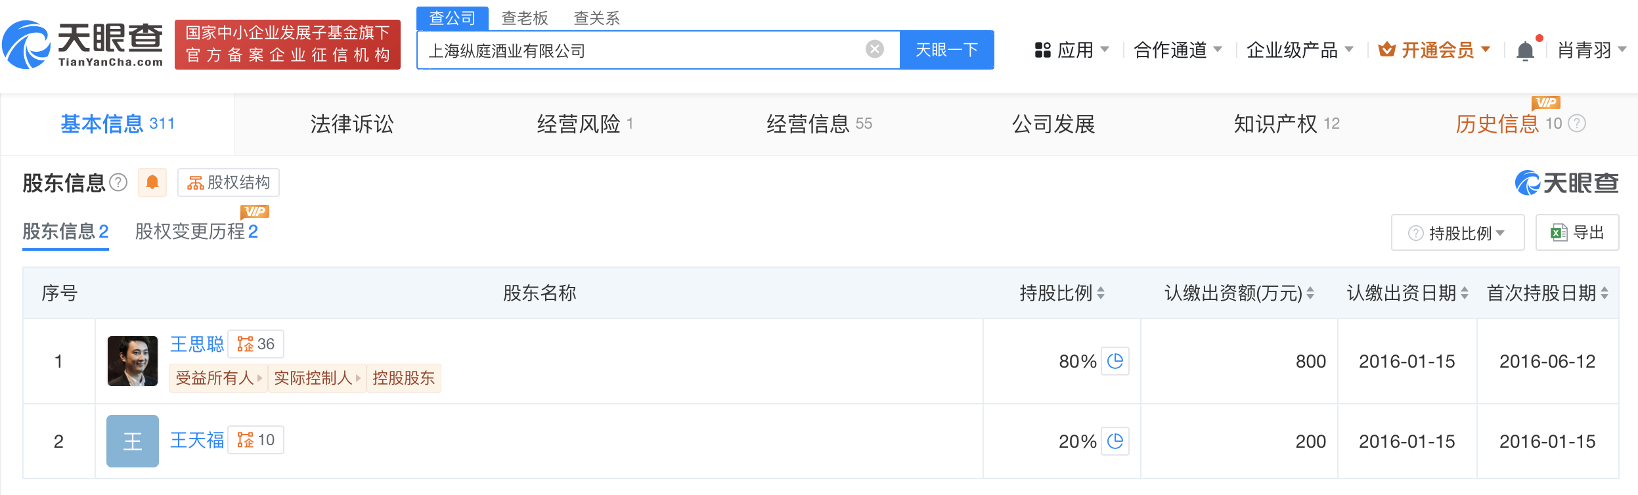Switch to 查老板 search tab
This screenshot has height=495, width=1638.
pyautogui.click(x=525, y=18)
